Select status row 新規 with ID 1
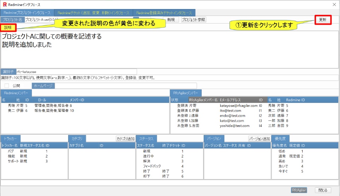This screenshot has height=196, width=340. 169,151
